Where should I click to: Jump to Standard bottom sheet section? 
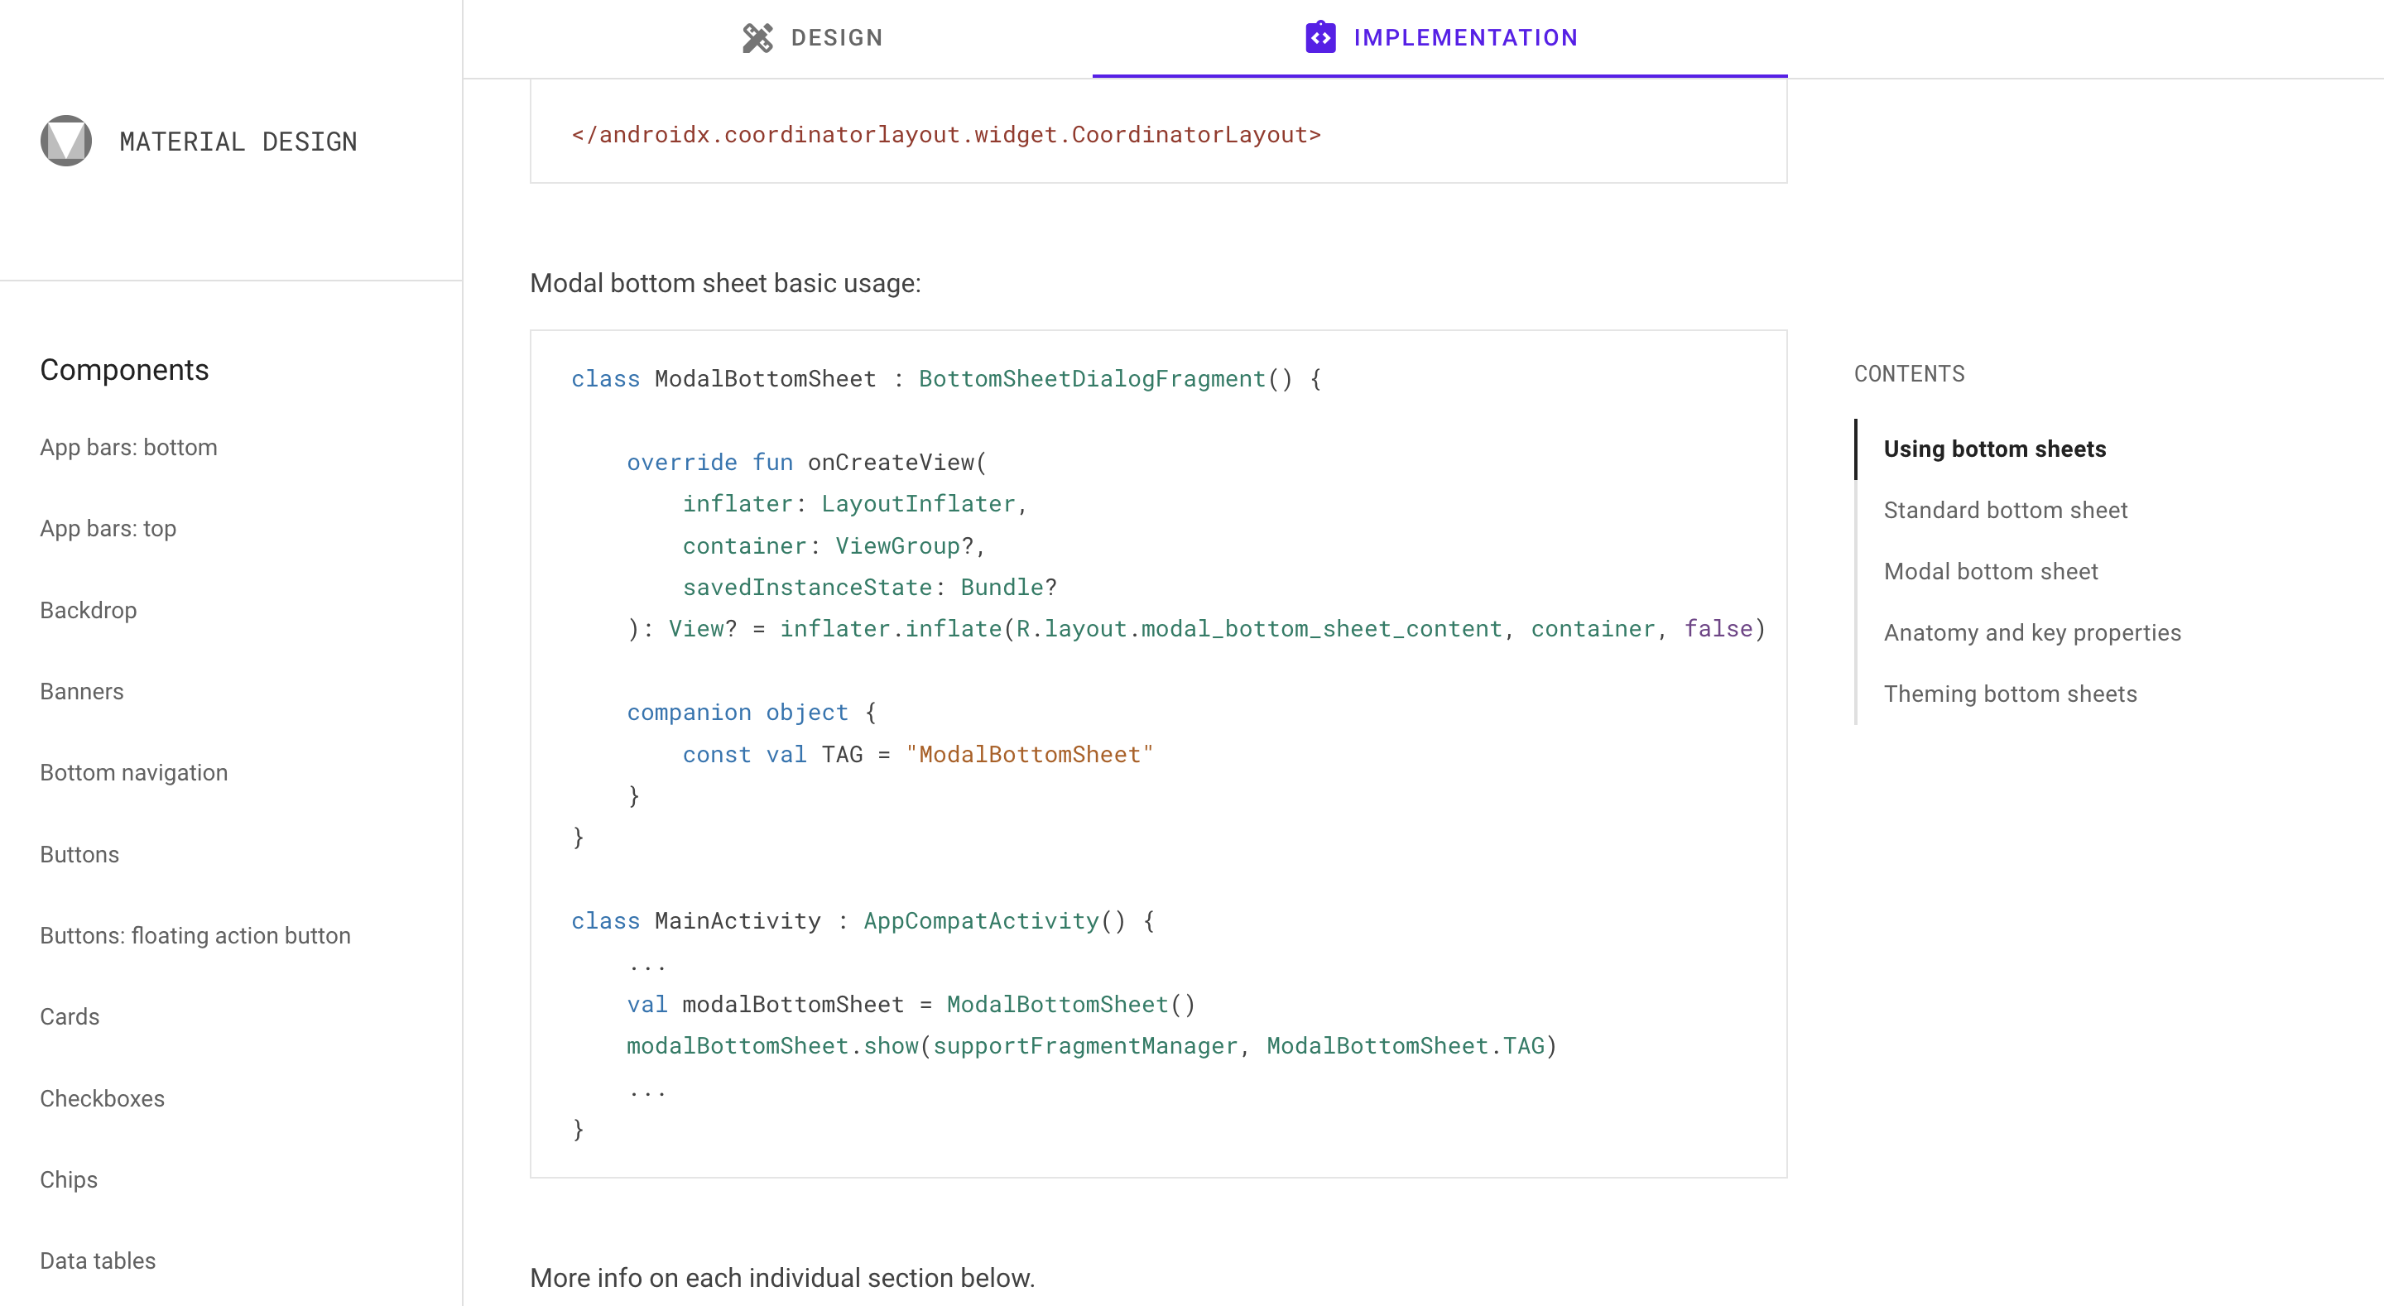[x=2005, y=510]
